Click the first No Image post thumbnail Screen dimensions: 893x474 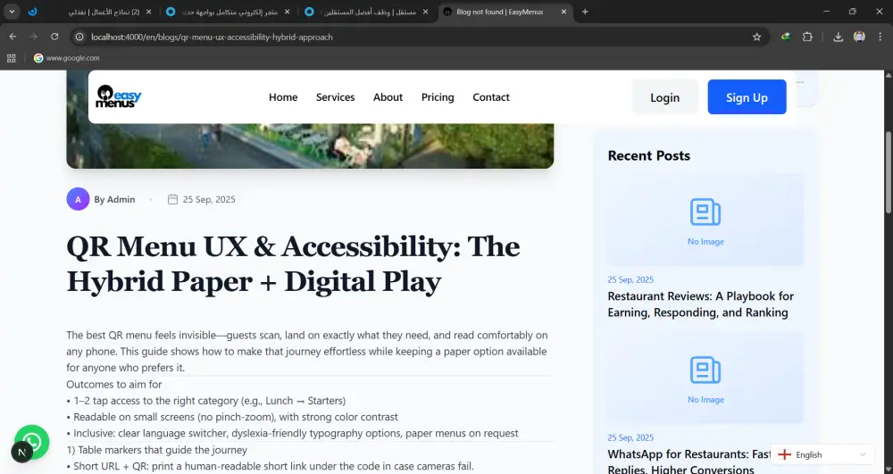pyautogui.click(x=705, y=220)
